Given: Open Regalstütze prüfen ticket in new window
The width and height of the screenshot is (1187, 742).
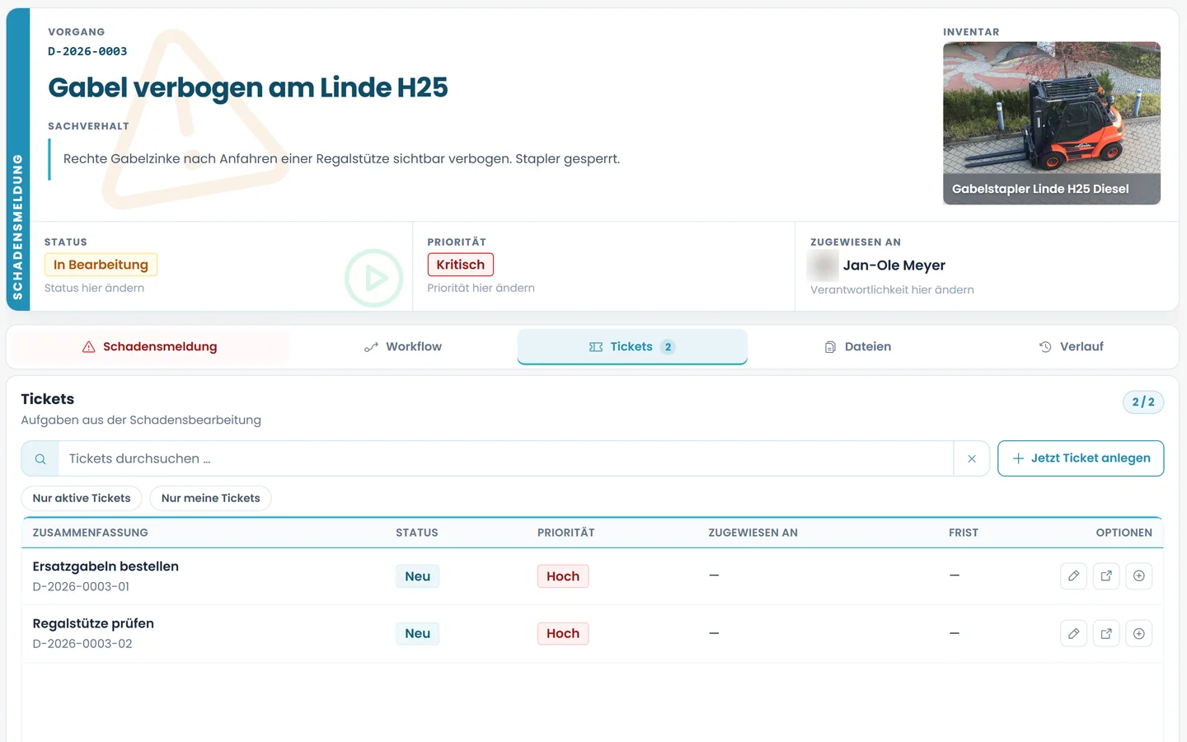Looking at the screenshot, I should click(x=1106, y=633).
